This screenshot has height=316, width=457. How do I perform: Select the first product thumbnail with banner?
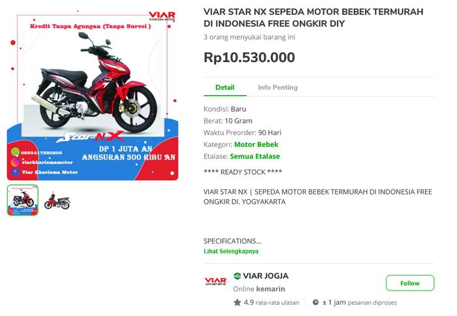23,200
